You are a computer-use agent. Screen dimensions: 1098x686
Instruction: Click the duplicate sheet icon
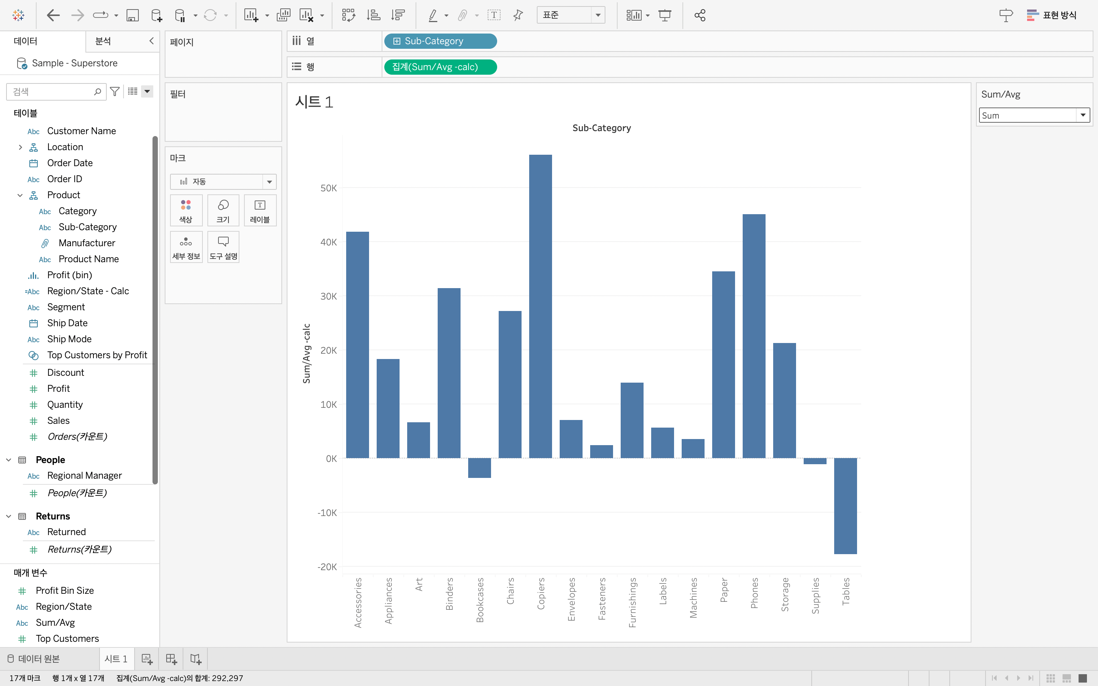(x=284, y=15)
